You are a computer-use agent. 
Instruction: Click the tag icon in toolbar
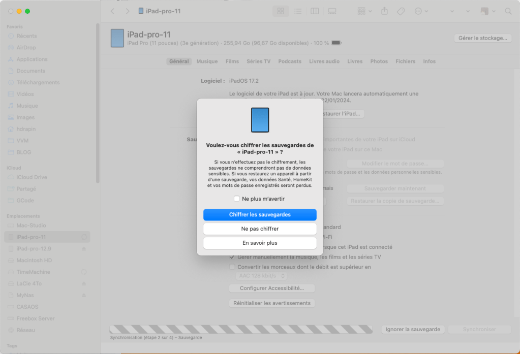tap(401, 11)
